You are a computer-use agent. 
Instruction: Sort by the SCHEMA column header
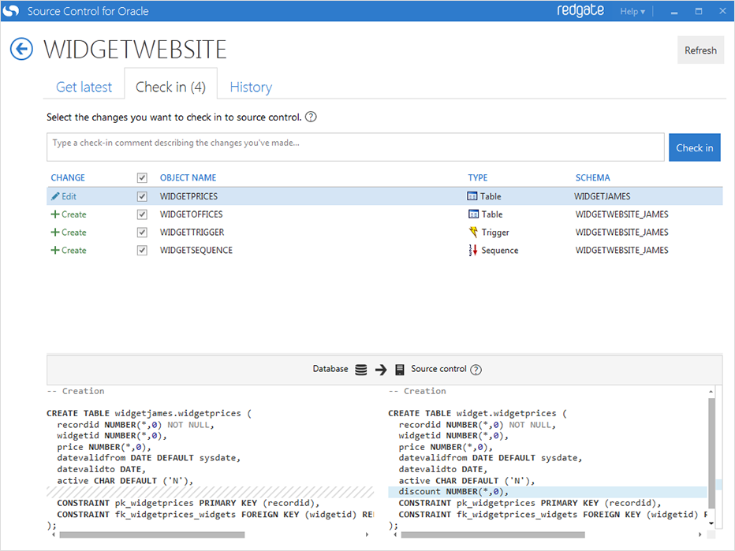click(x=592, y=177)
